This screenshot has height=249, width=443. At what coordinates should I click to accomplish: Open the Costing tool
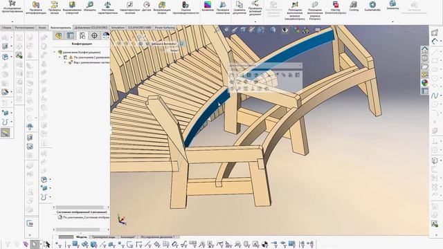(x=354, y=6)
